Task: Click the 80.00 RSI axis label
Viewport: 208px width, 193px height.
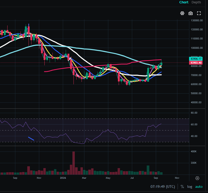Action: point(194,113)
